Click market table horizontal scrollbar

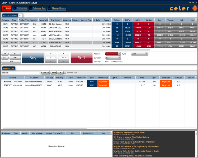[77, 50]
